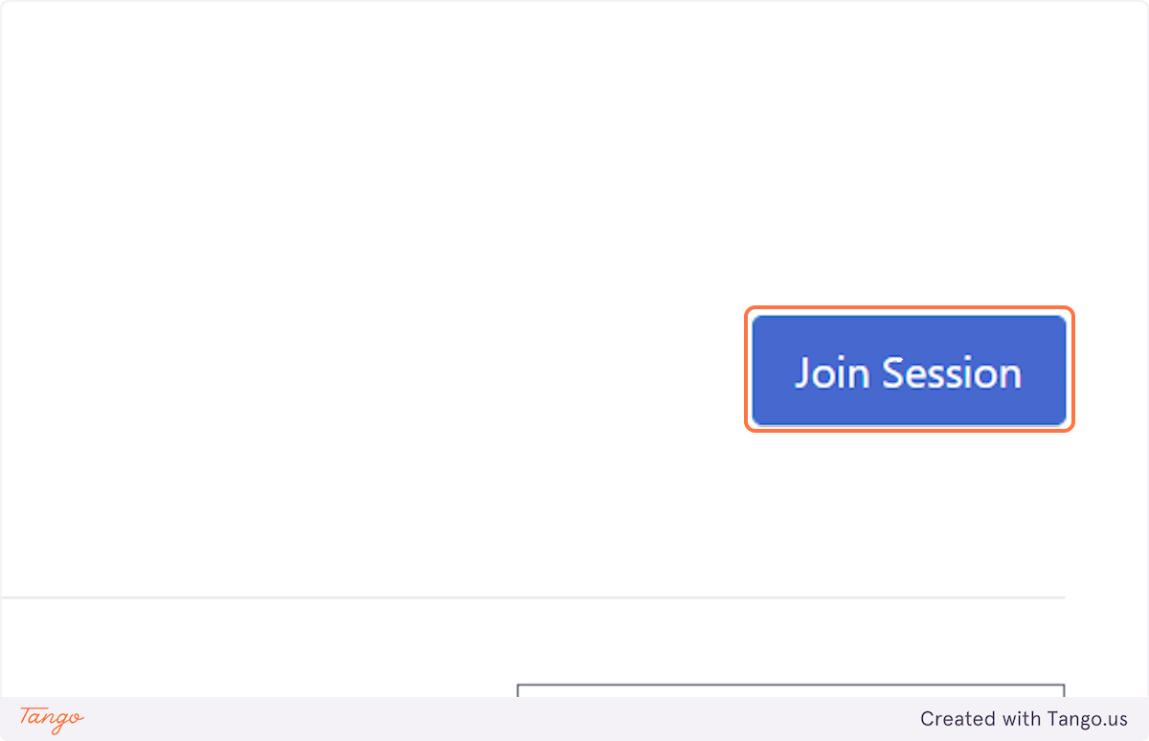The height and width of the screenshot is (741, 1149).
Task: Activate the blue Join Session button
Action: tap(909, 370)
